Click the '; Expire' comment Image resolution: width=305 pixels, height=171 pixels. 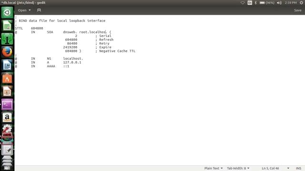click(x=103, y=47)
